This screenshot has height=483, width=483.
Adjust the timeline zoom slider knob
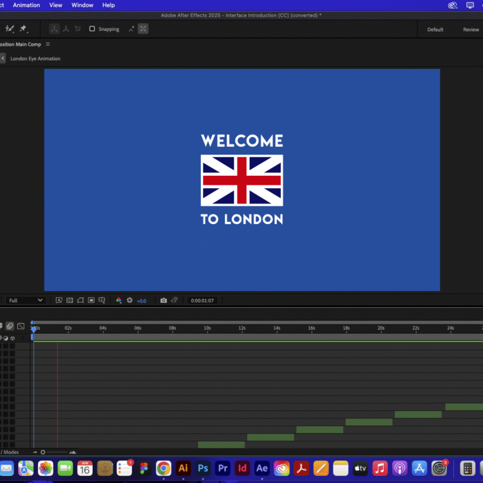tap(43, 452)
